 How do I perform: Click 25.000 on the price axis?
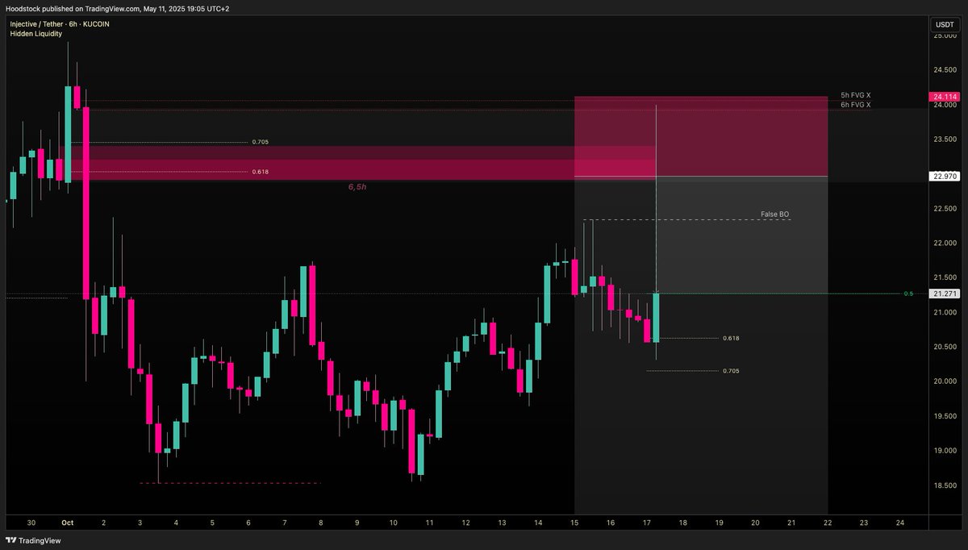945,35
